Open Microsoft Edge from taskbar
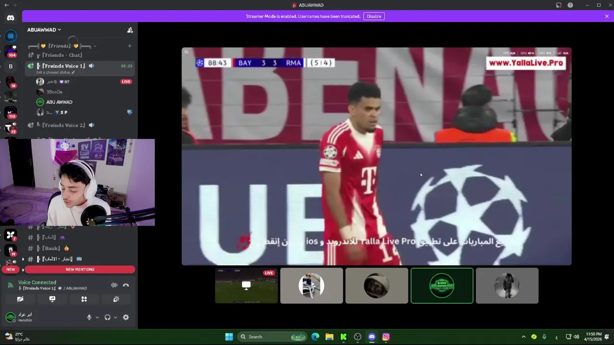Image resolution: width=614 pixels, height=345 pixels. point(315,337)
